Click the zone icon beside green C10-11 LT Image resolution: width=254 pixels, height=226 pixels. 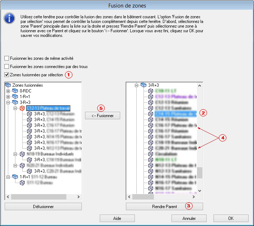pyautogui.click(x=151, y=91)
